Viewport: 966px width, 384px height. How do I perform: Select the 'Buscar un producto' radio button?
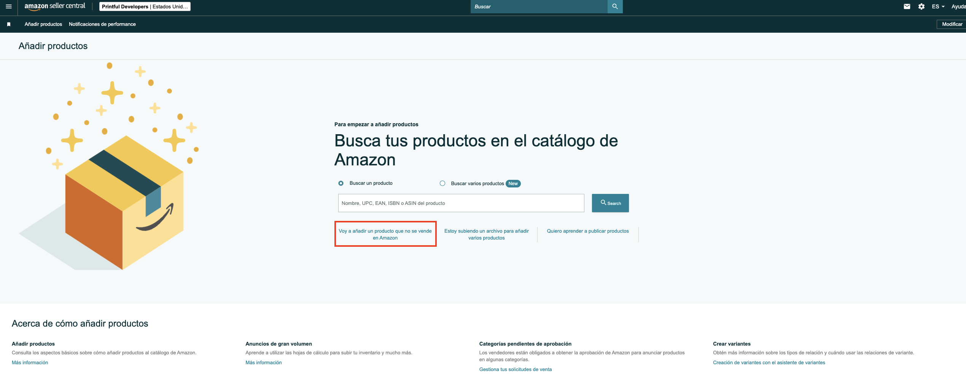point(341,183)
